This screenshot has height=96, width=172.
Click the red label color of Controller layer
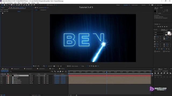(x=8, y=75)
